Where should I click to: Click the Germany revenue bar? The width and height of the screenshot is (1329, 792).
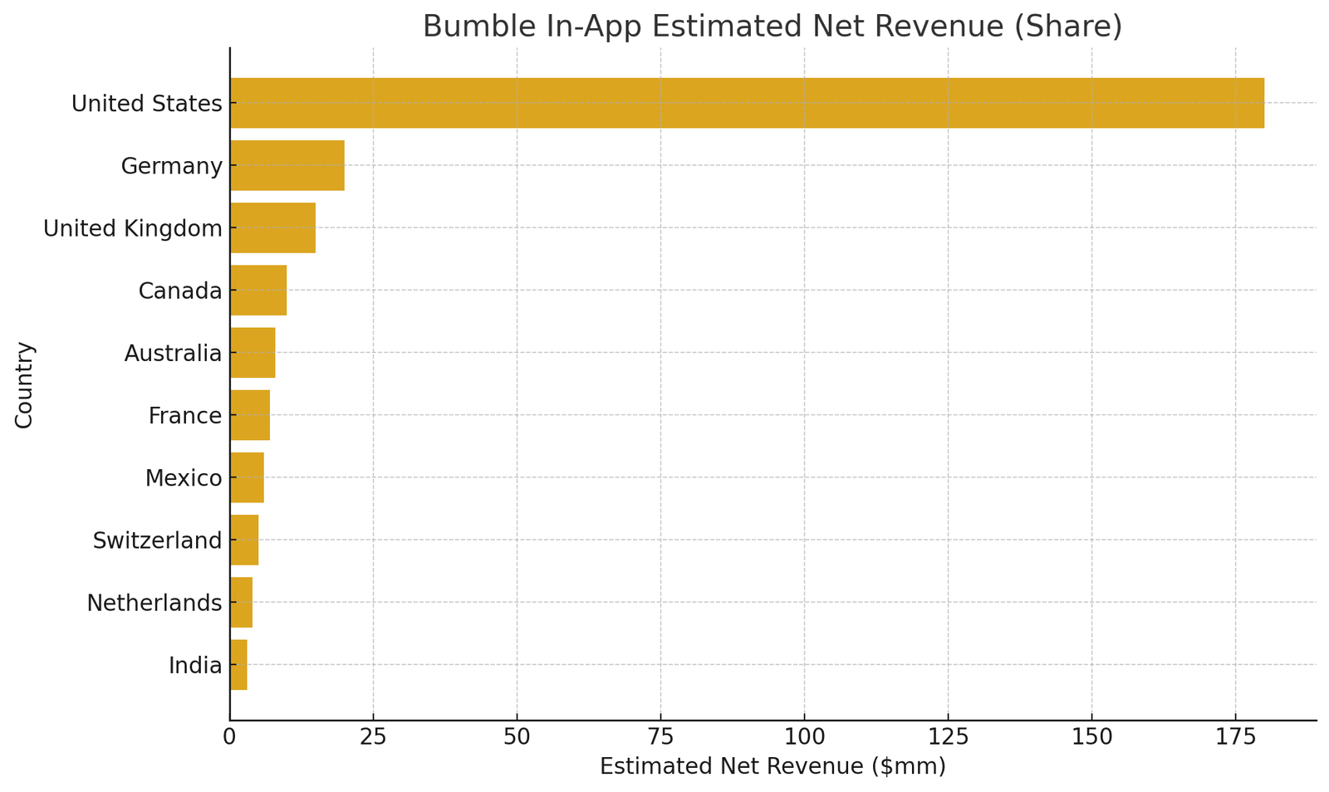287,165
